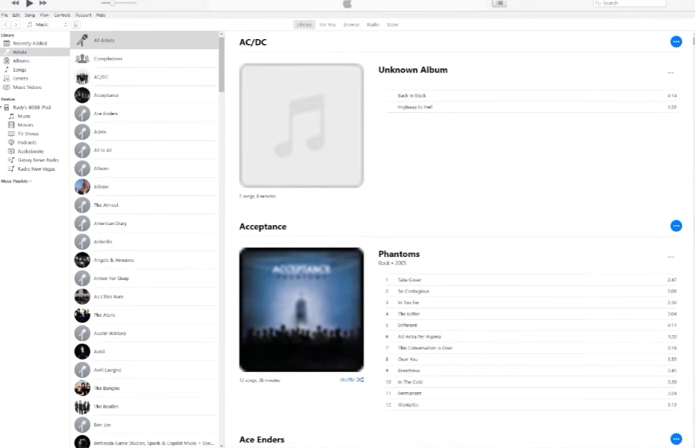695x448 pixels.
Task: Select The Beatles artist
Action: [145, 406]
